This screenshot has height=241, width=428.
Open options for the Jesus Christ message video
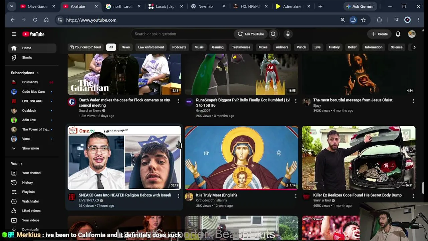click(x=413, y=101)
